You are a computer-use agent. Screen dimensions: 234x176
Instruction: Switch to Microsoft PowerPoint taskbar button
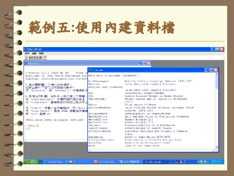(x=106, y=162)
